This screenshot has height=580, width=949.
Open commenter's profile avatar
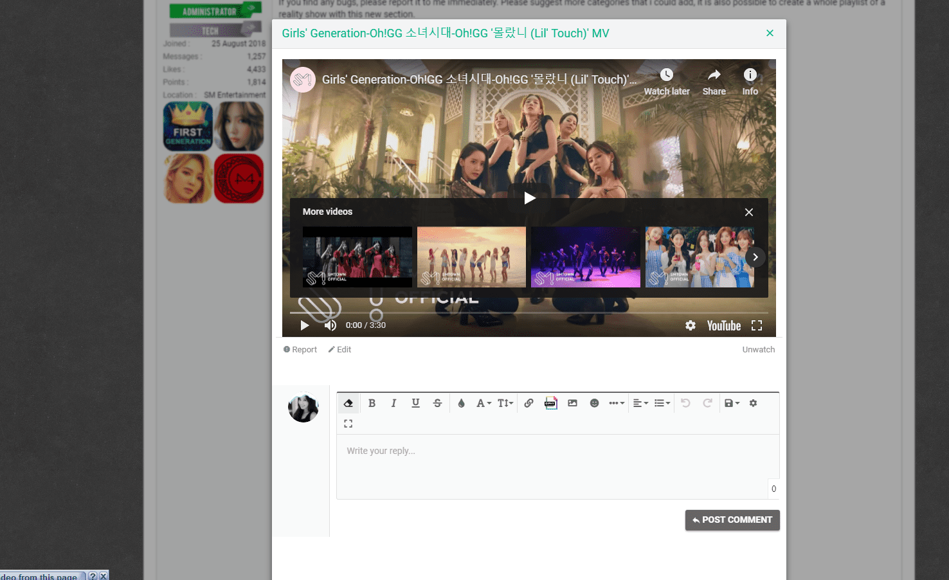tap(303, 408)
